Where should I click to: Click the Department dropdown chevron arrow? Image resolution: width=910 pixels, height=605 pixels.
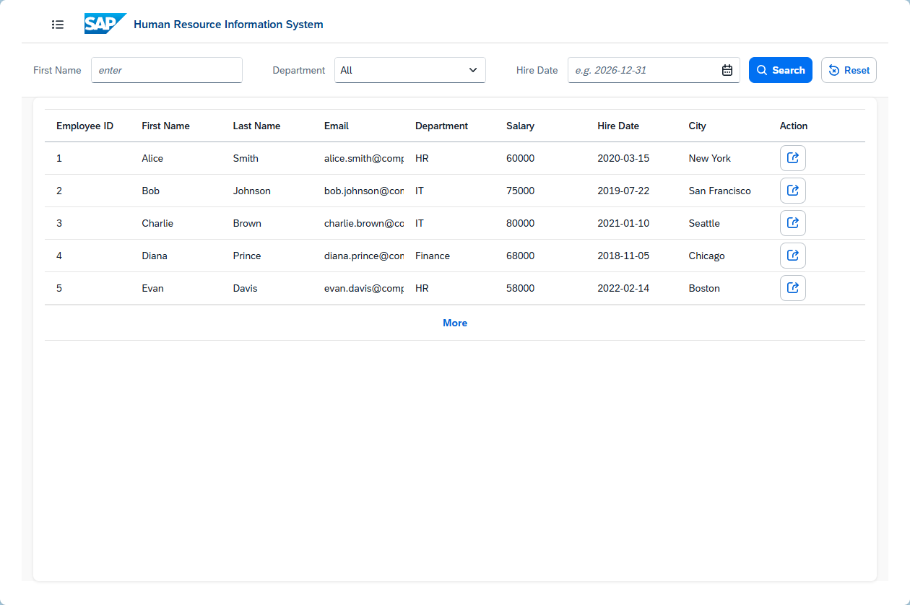click(x=473, y=70)
